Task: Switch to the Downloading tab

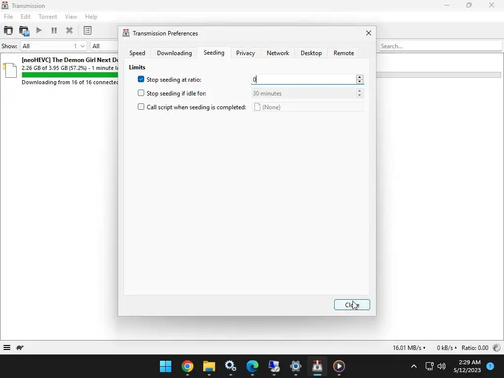Action: (x=174, y=53)
